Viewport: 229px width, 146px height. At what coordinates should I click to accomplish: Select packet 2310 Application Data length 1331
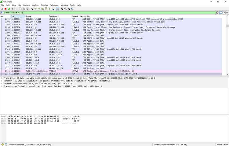(111, 63)
